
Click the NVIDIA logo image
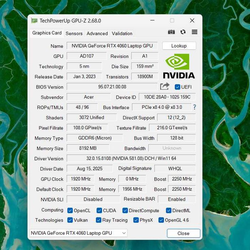[x=179, y=66]
